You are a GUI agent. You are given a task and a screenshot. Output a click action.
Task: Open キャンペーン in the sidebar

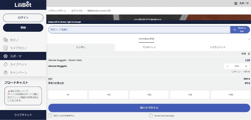pos(23,72)
